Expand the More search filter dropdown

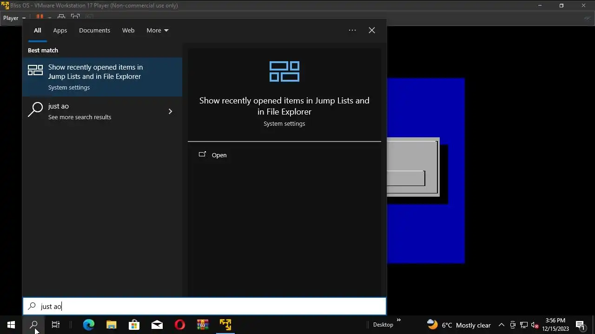point(158,30)
